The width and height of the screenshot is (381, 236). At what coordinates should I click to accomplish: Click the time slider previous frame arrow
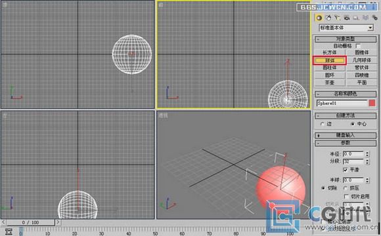point(3,222)
